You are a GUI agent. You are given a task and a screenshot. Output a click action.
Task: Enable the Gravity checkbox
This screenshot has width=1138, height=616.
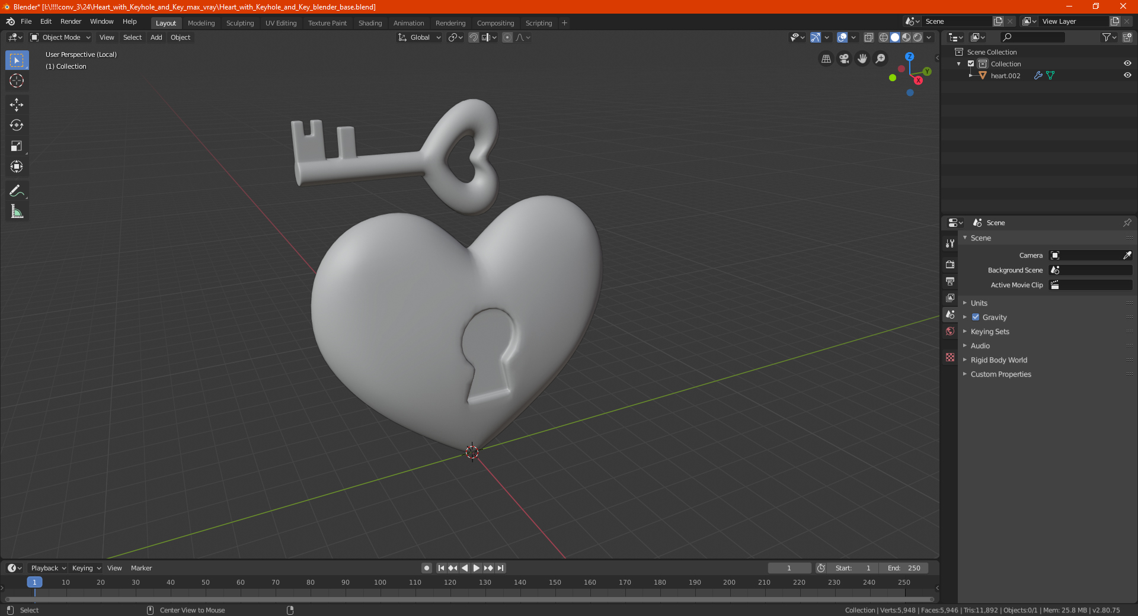976,317
